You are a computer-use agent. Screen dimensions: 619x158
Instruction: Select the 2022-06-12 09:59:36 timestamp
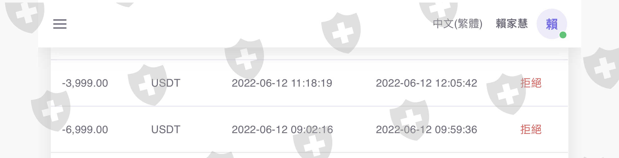click(426, 130)
